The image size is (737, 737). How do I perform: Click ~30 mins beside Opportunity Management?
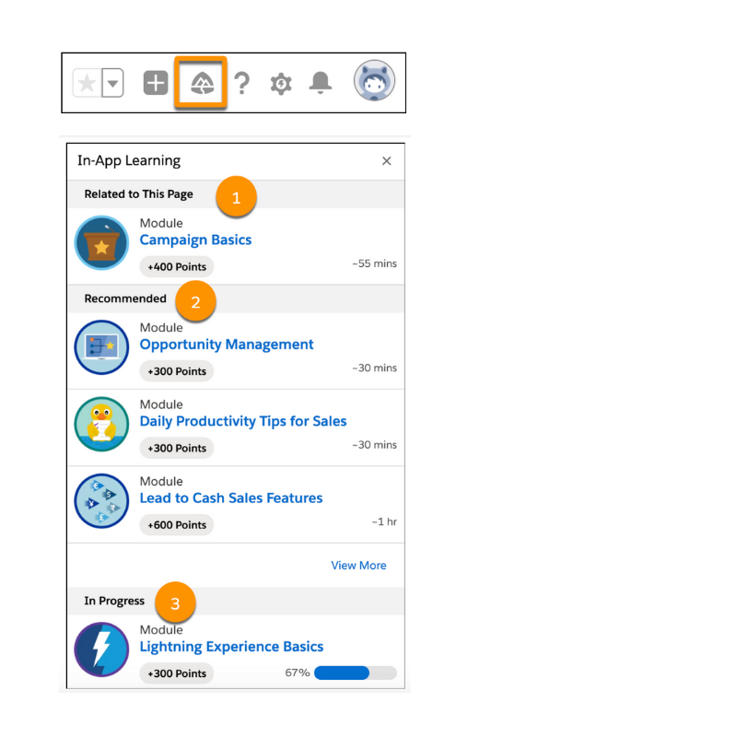[x=375, y=368]
